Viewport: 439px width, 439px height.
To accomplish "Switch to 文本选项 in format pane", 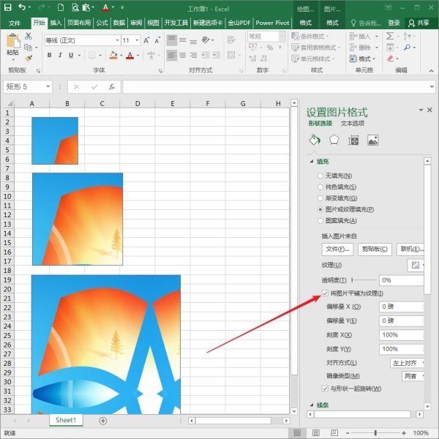I will click(x=353, y=123).
